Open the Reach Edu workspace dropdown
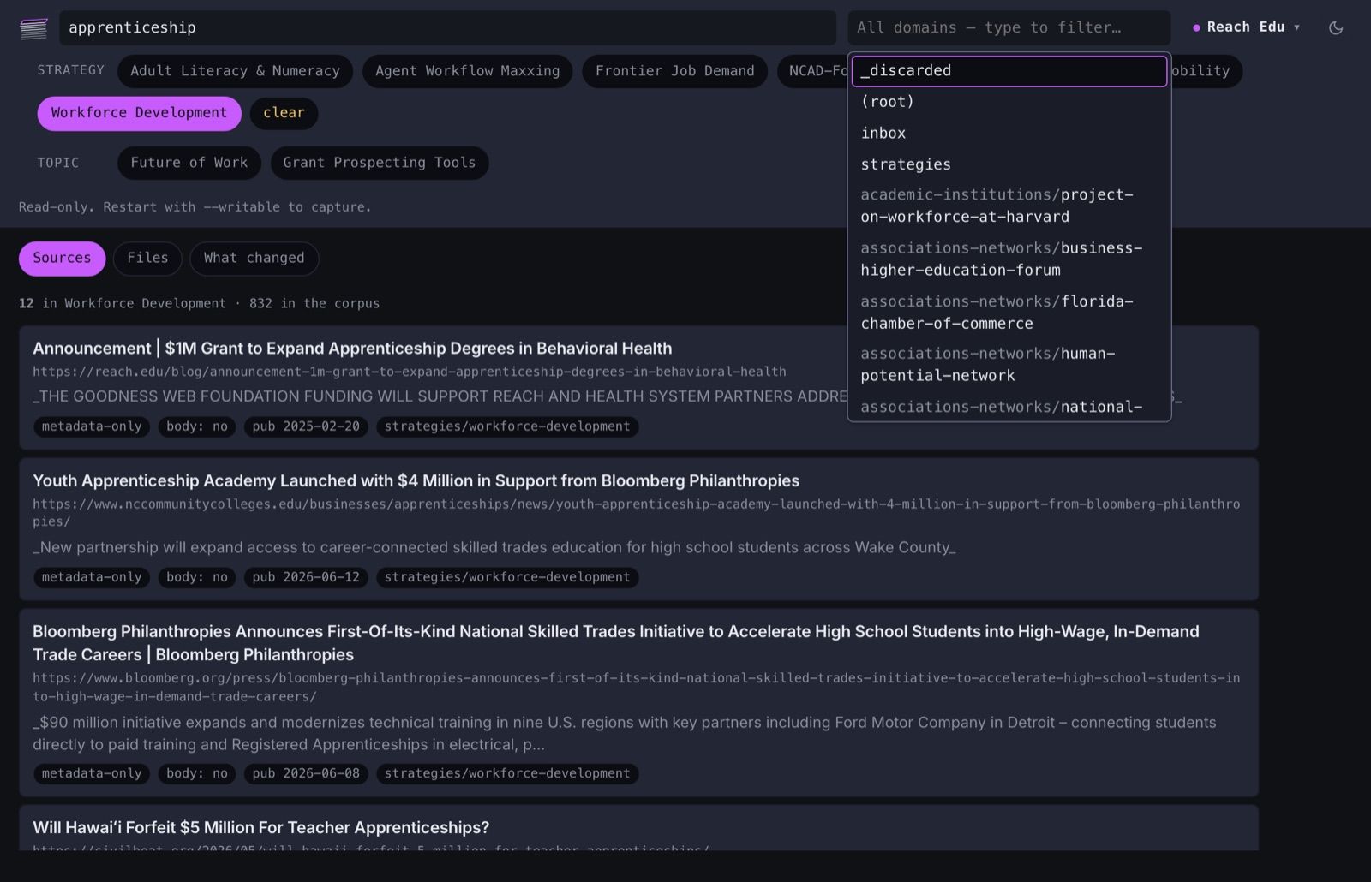This screenshot has height=882, width=1371. (x=1247, y=27)
